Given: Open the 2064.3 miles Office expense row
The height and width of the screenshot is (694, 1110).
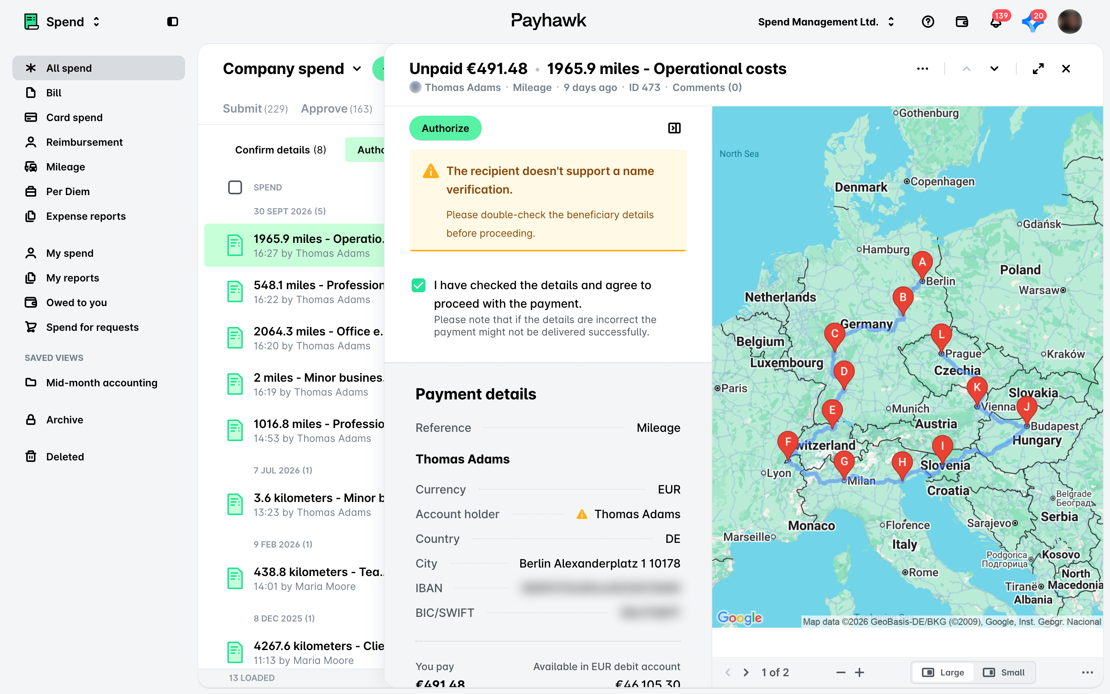Looking at the screenshot, I should pyautogui.click(x=294, y=338).
